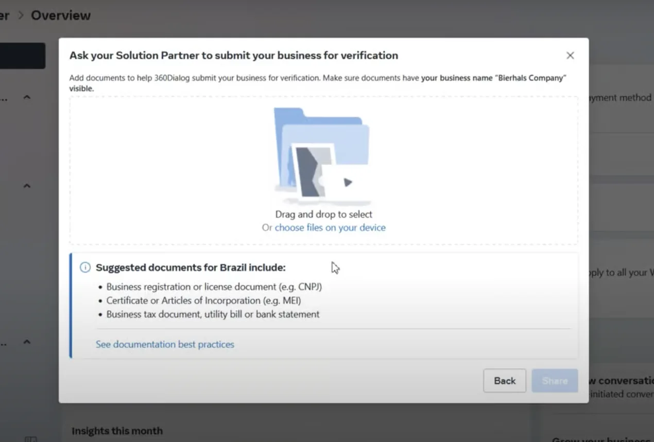
Task: Click Insights this month heading behind dialog
Action: [117, 431]
